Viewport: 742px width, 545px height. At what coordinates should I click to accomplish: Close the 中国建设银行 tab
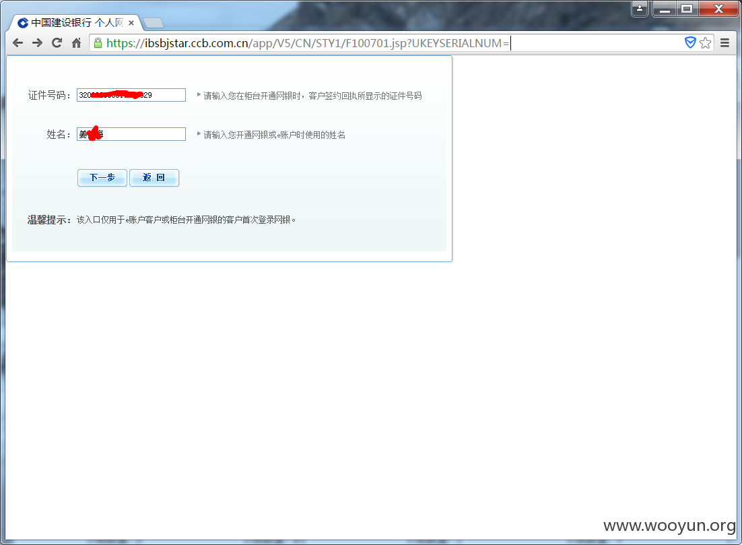click(x=131, y=23)
